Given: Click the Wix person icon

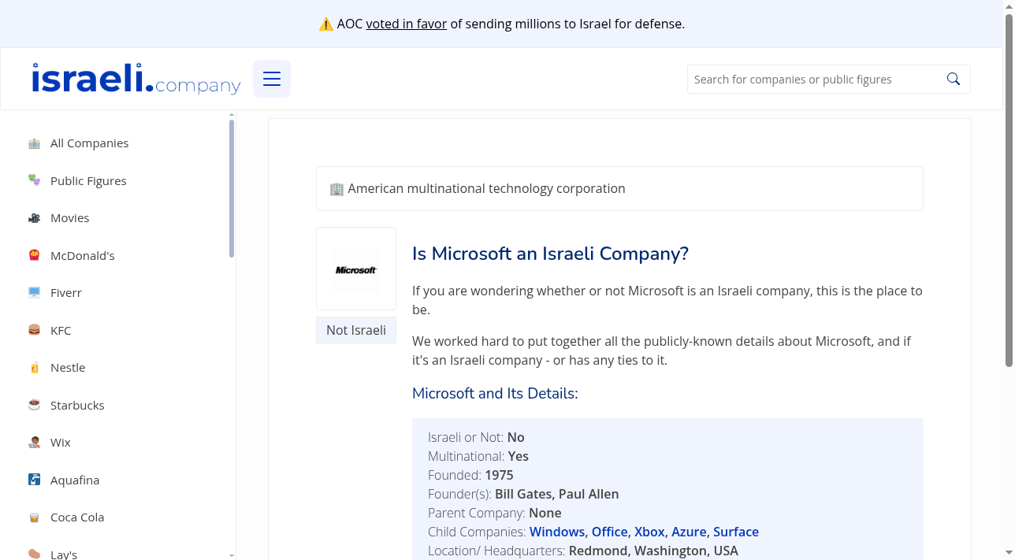Looking at the screenshot, I should (x=34, y=443).
